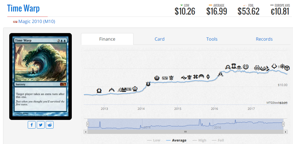Toggle the Low price series in legend
Image resolution: width=293 pixels, height=144 pixels.
point(154,140)
